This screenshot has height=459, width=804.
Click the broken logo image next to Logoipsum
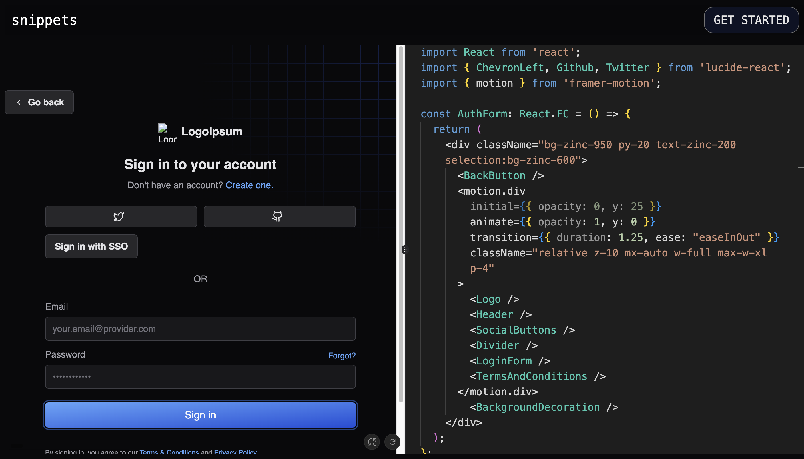pyautogui.click(x=167, y=133)
